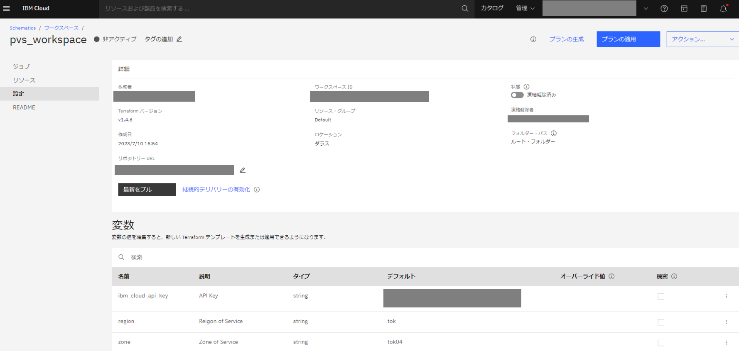Image resolution: width=739 pixels, height=351 pixels.
Task: Click the search magnifier icon in header
Action: point(465,8)
